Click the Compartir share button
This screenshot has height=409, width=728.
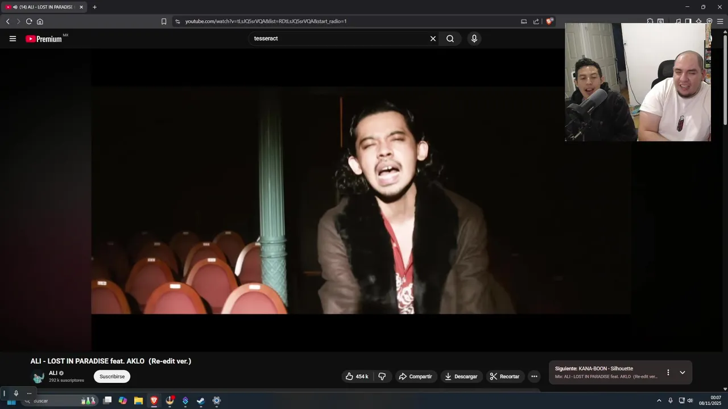(416, 377)
